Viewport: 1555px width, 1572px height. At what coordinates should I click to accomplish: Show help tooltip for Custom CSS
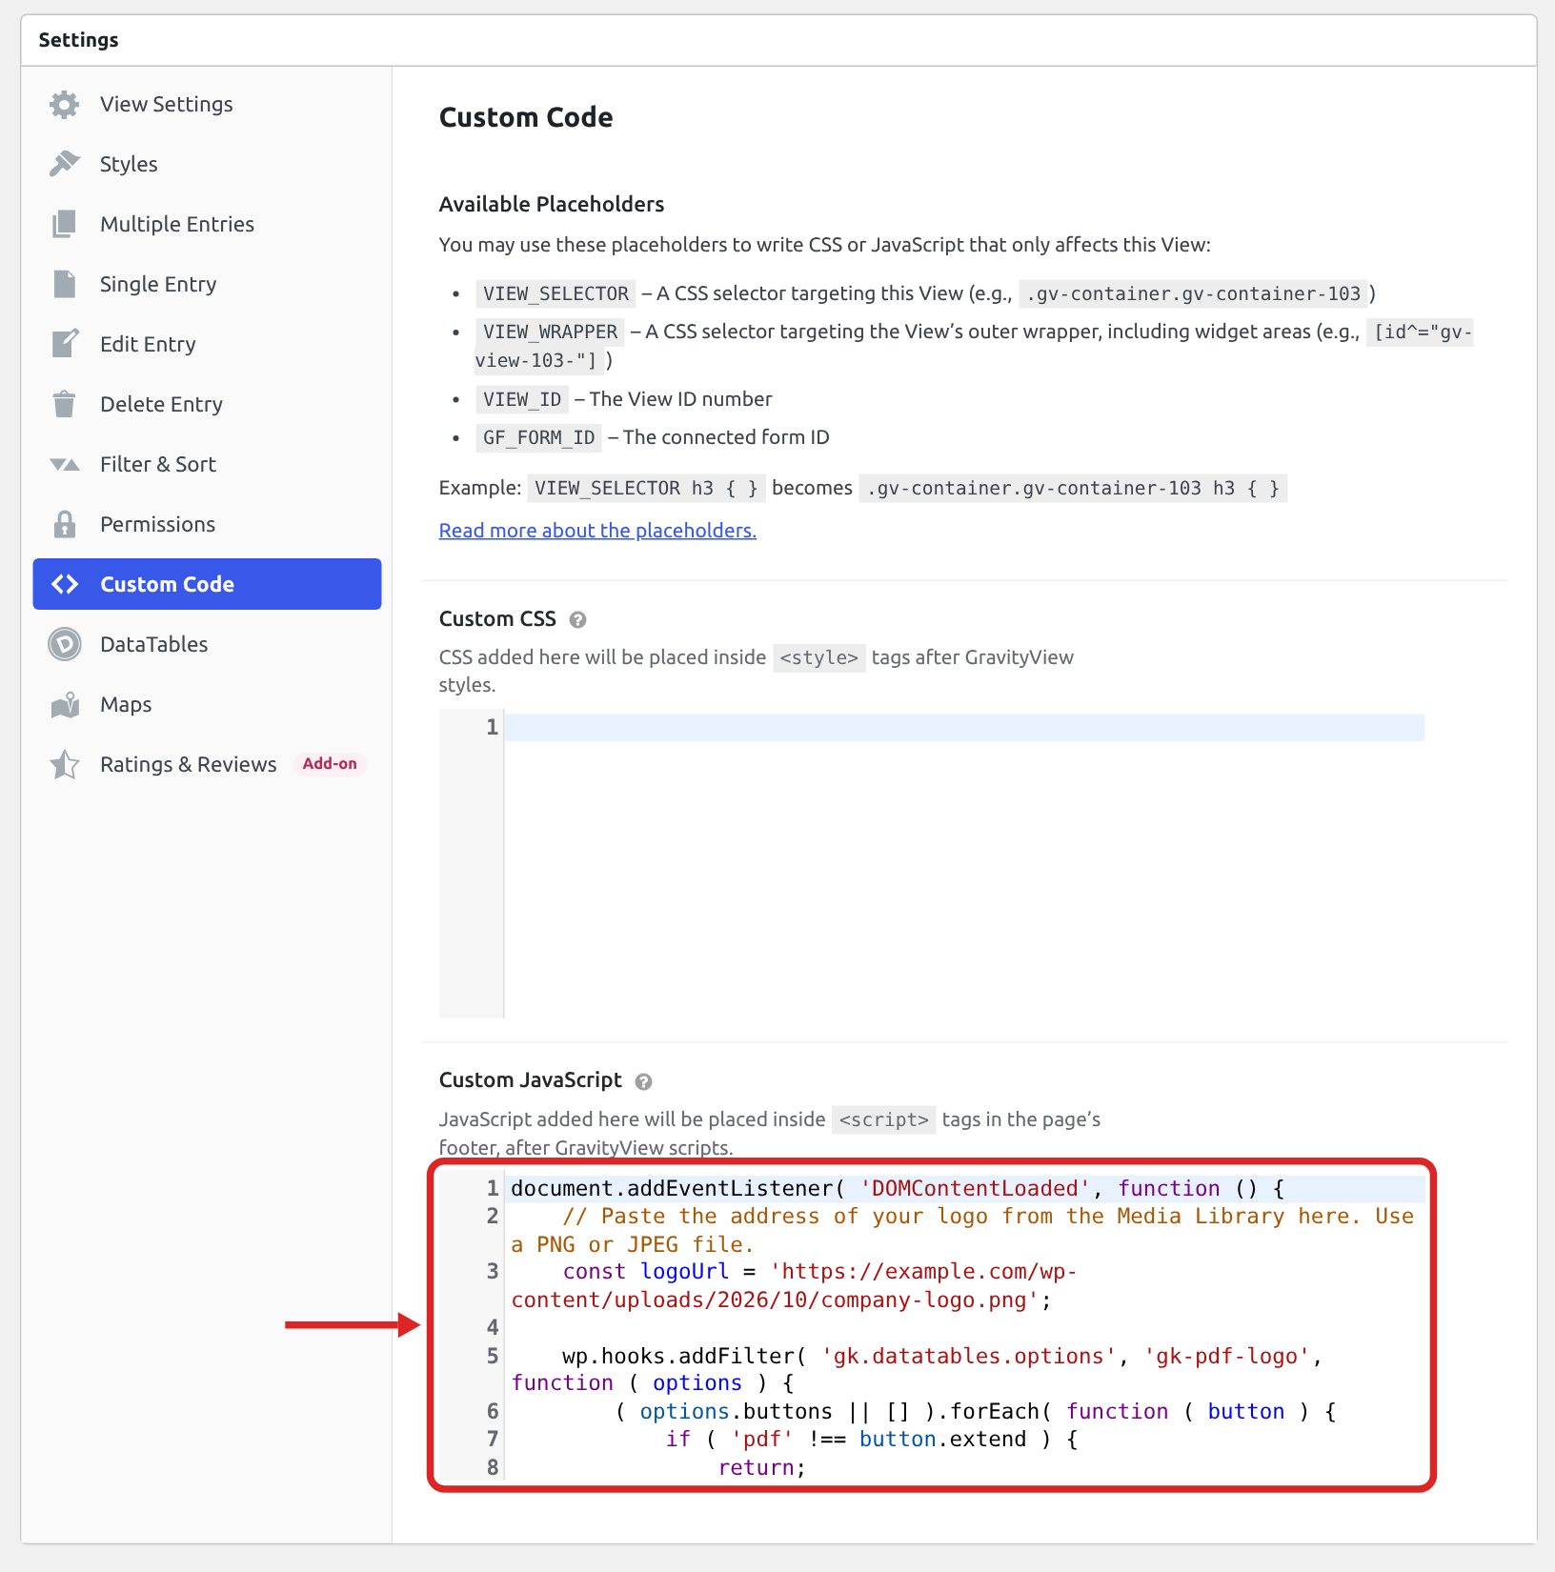(577, 620)
